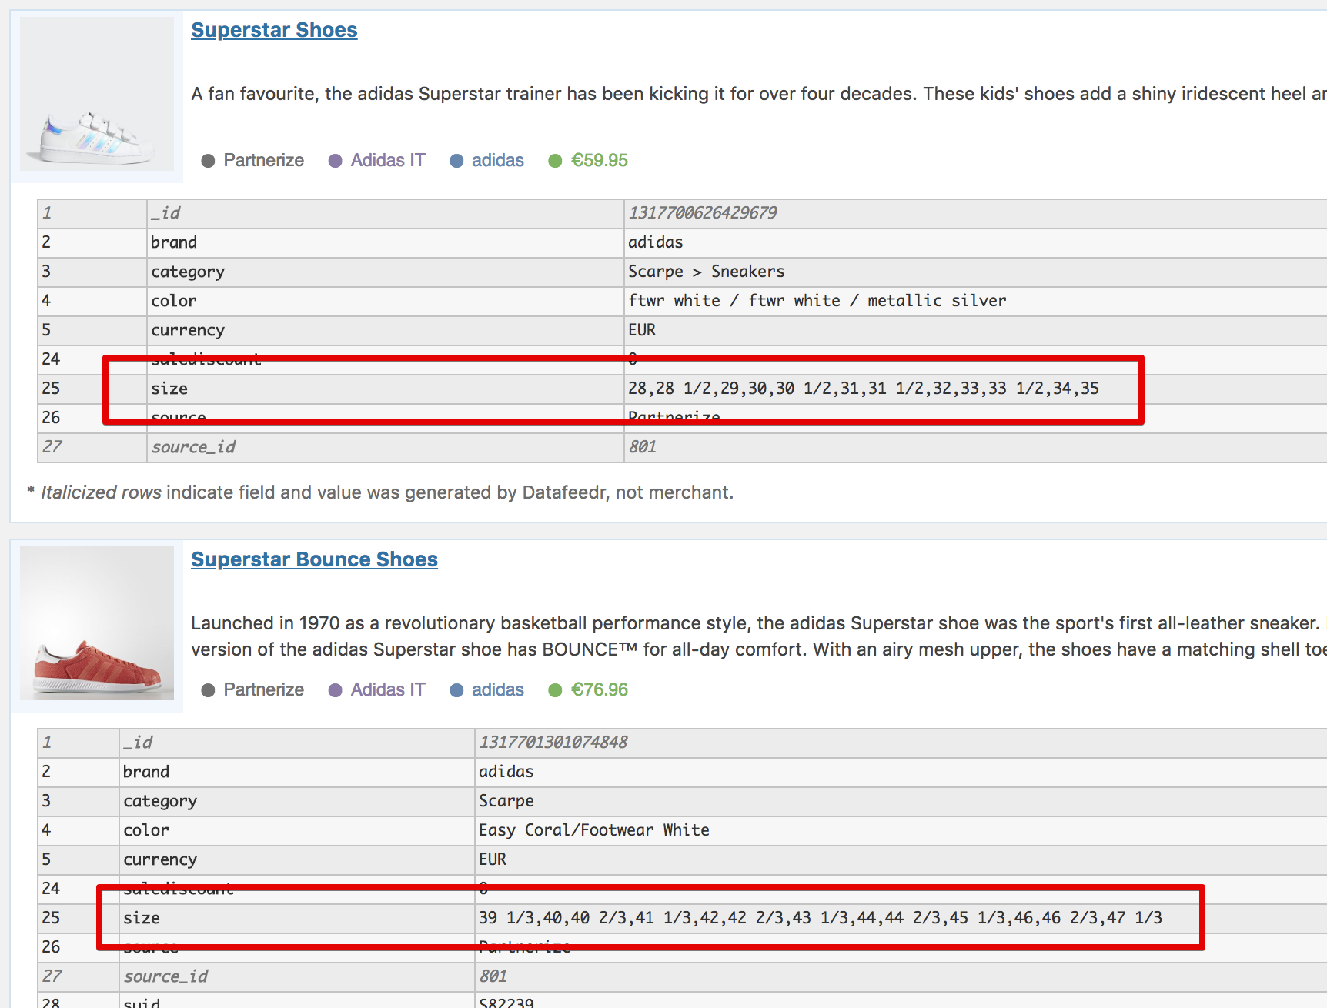Viewport: 1327px width, 1008px height.
Task: Click the Superstar Shoes white sneaker thumbnail
Action: [97, 94]
